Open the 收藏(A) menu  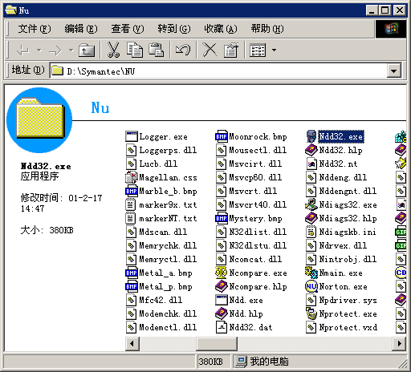click(x=221, y=29)
